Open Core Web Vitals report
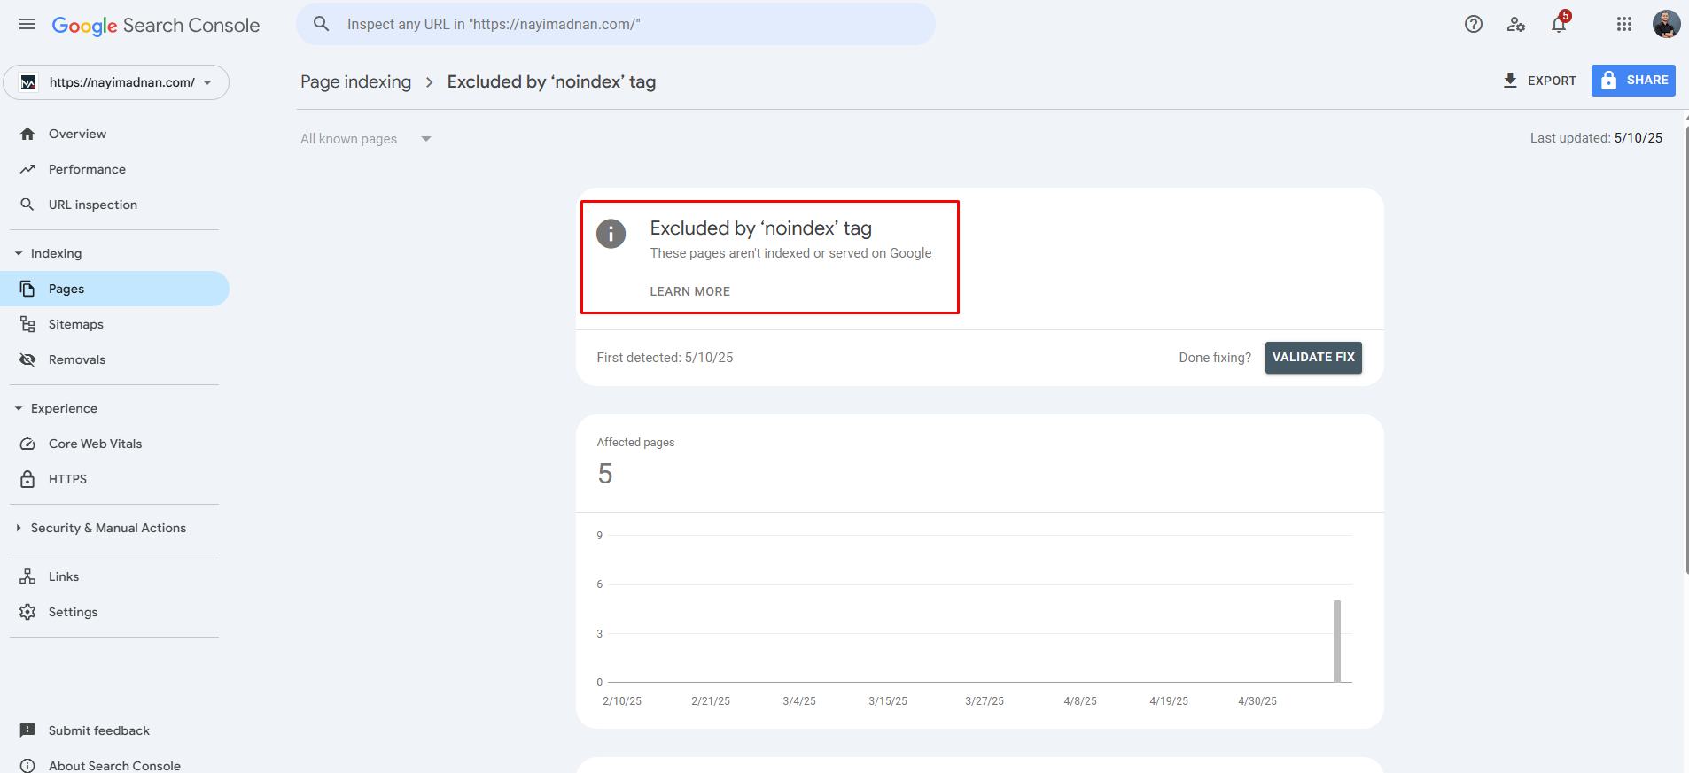Viewport: 1689px width, 773px height. 114,444
